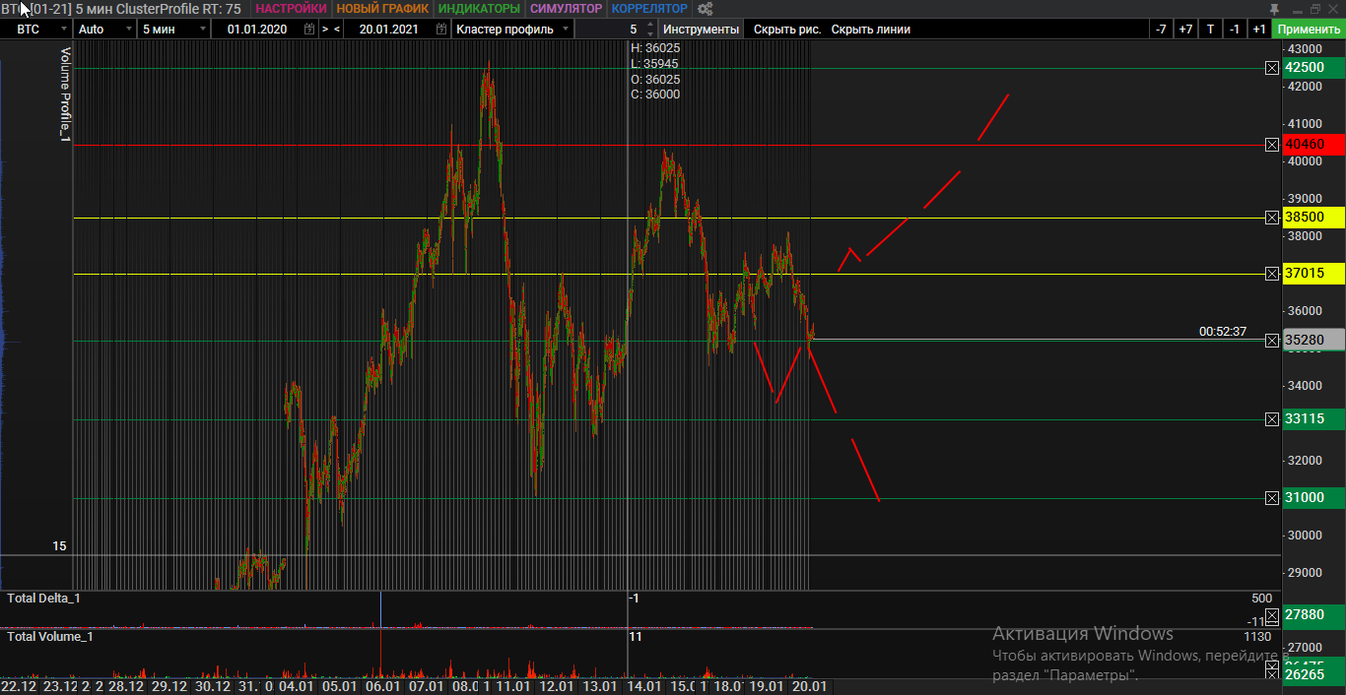Select the gray 35280 current price label

[x=1314, y=341]
